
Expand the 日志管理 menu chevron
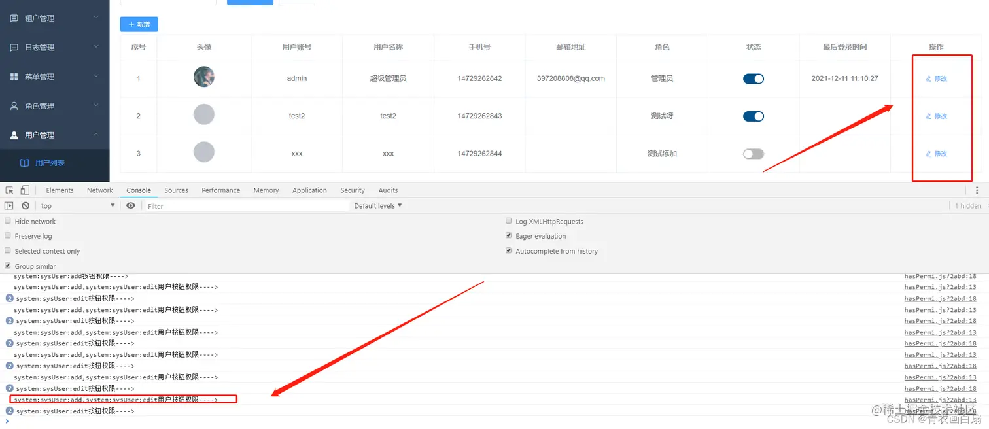coord(96,47)
